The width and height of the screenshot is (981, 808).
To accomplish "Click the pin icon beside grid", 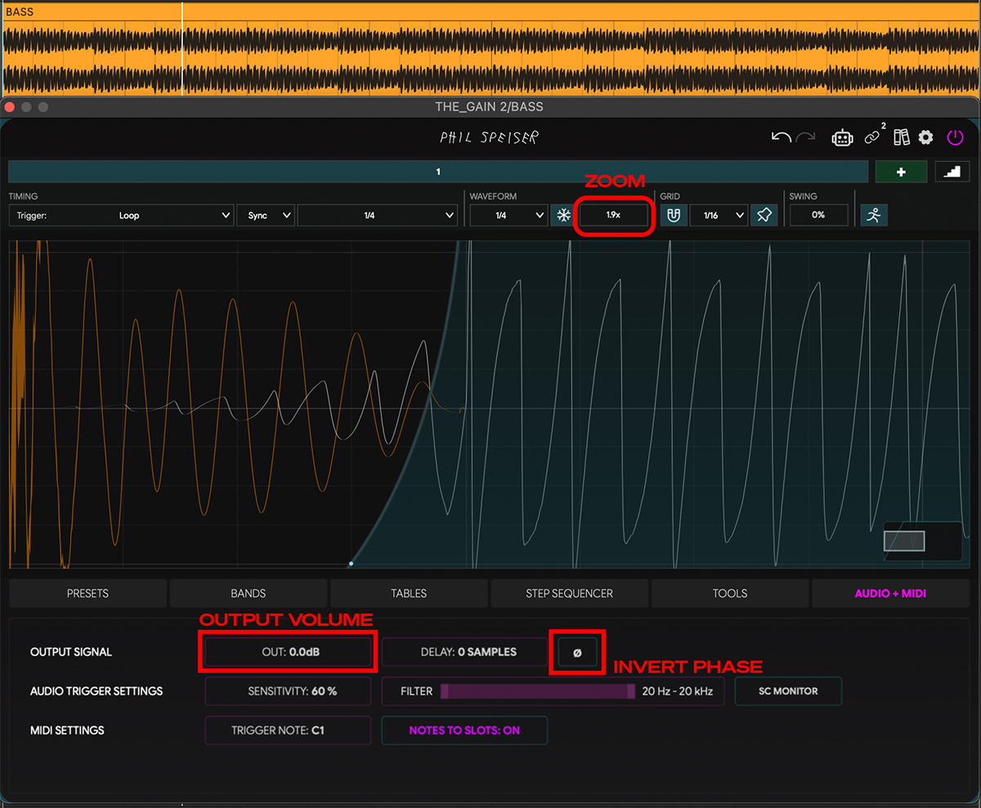I will point(763,216).
